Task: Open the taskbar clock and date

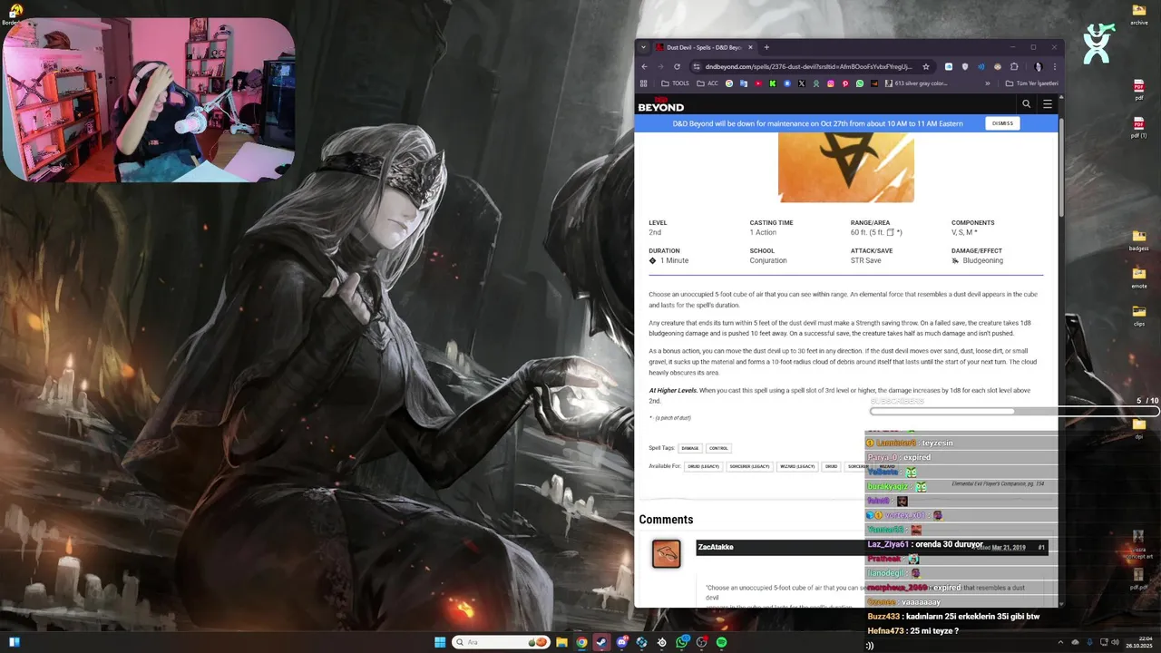Action: (1139, 642)
